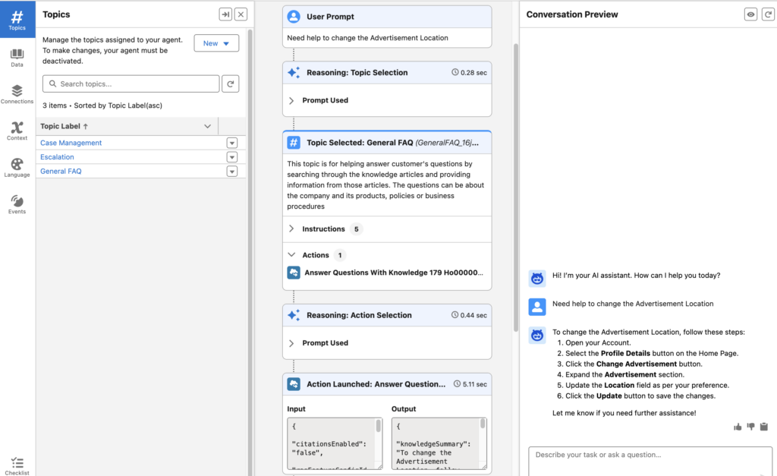Copy the assistant response to clipboard
The height and width of the screenshot is (476, 777).
point(764,427)
